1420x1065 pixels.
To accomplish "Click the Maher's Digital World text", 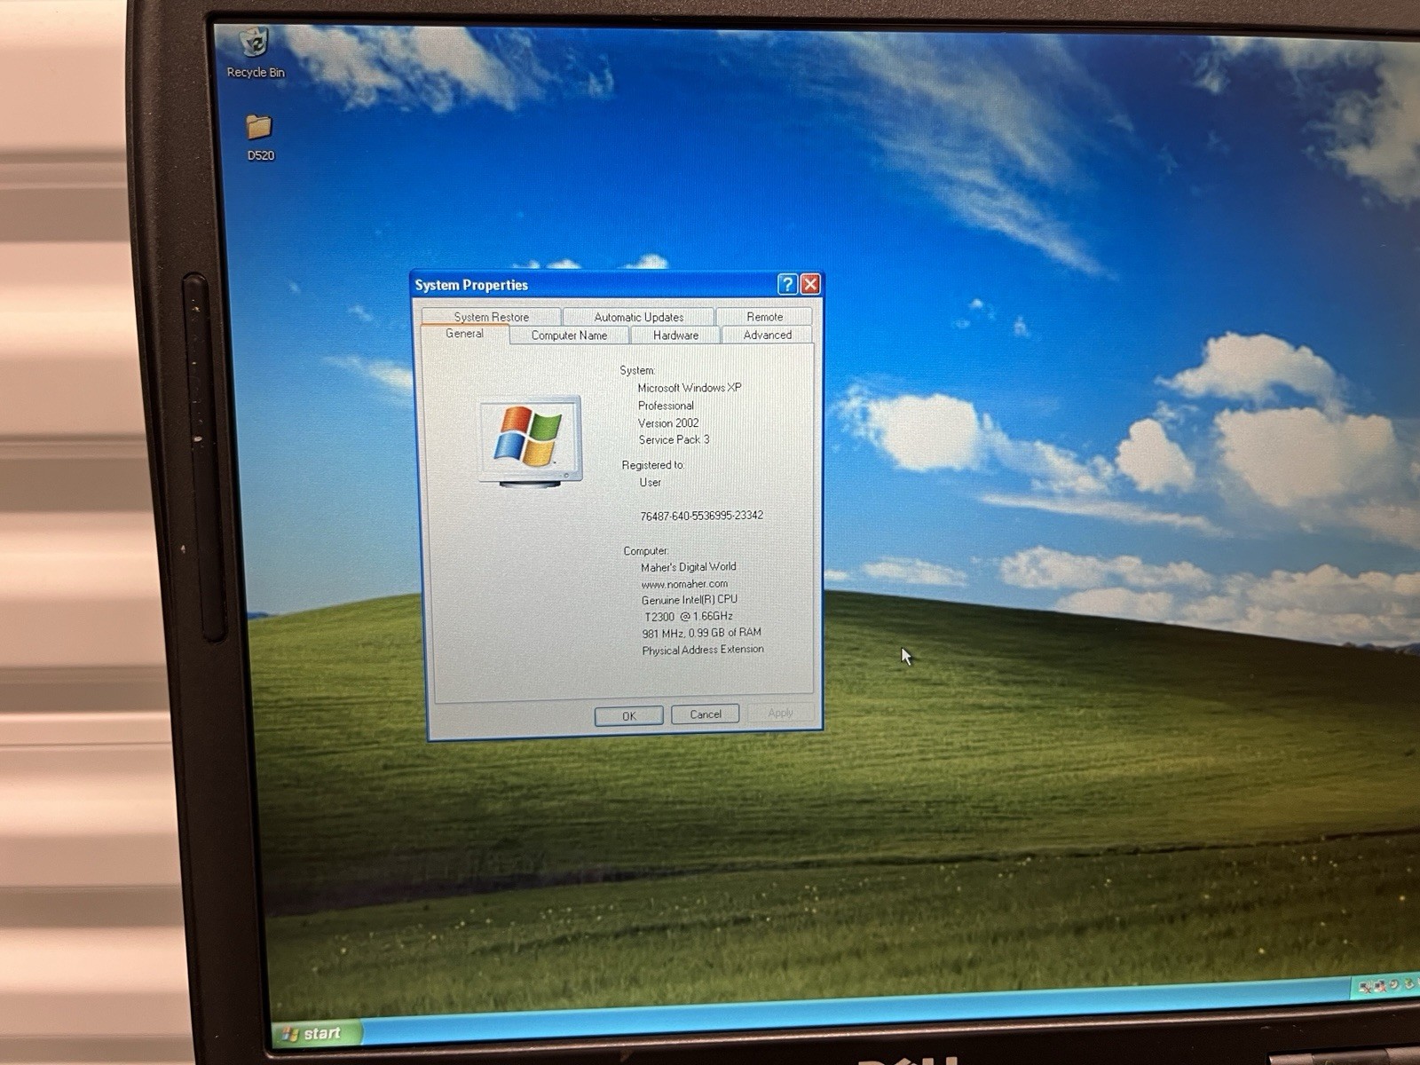I will pos(688,567).
